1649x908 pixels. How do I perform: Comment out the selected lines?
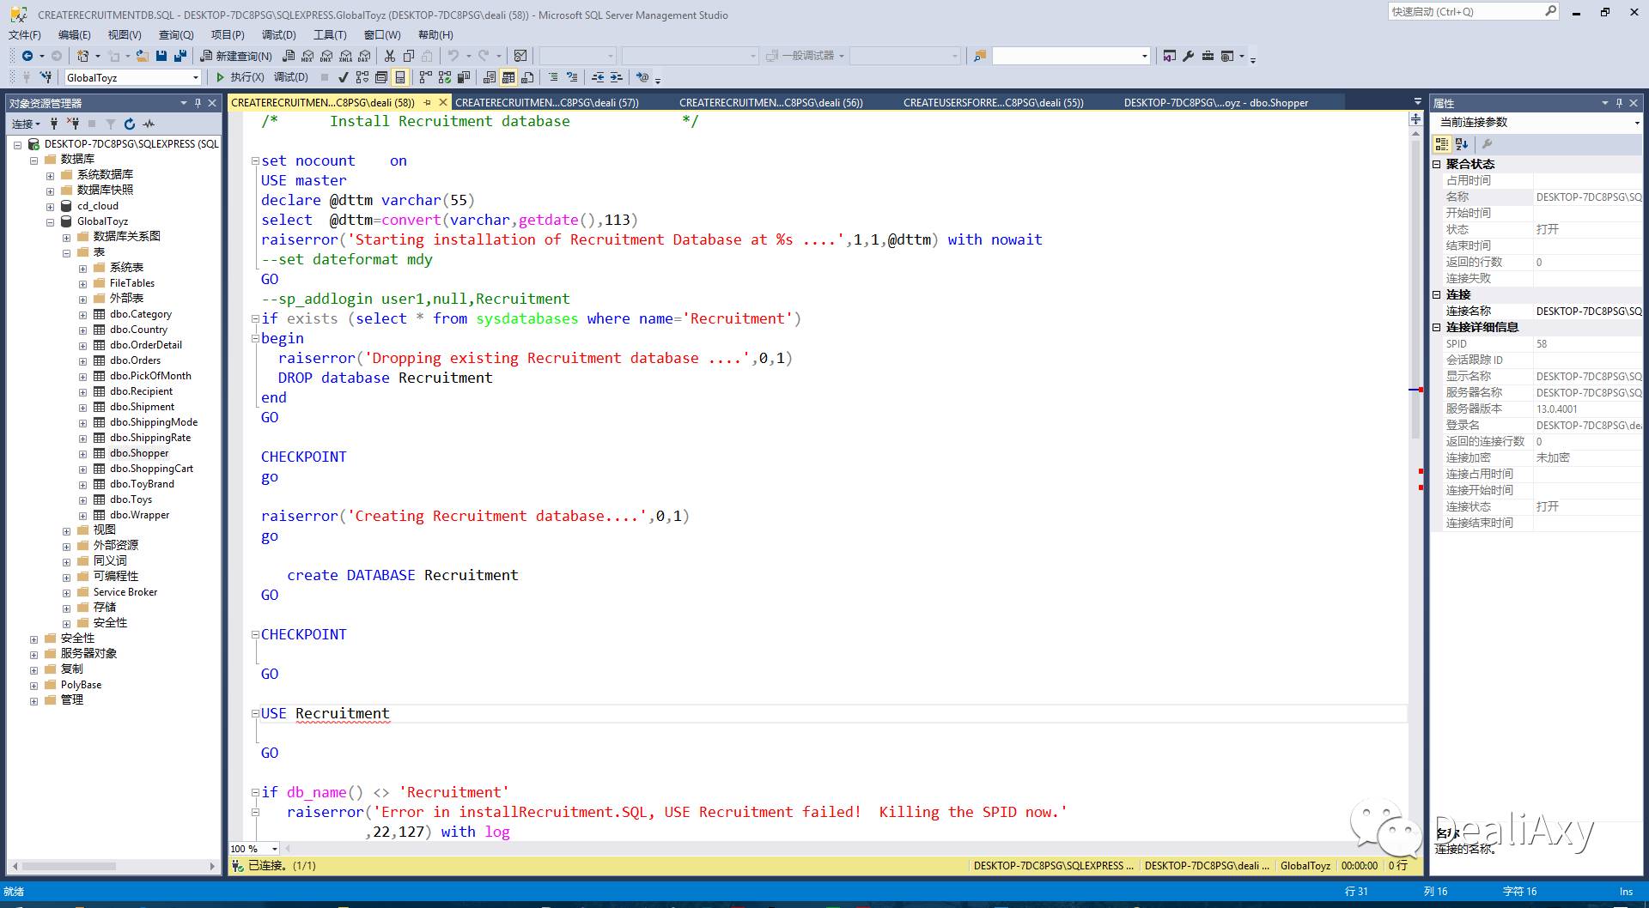(x=553, y=77)
